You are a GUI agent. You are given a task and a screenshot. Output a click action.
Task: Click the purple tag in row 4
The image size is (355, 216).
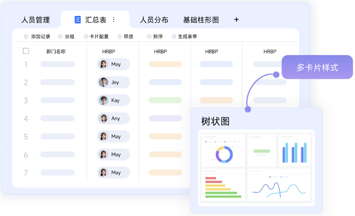(x=165, y=118)
